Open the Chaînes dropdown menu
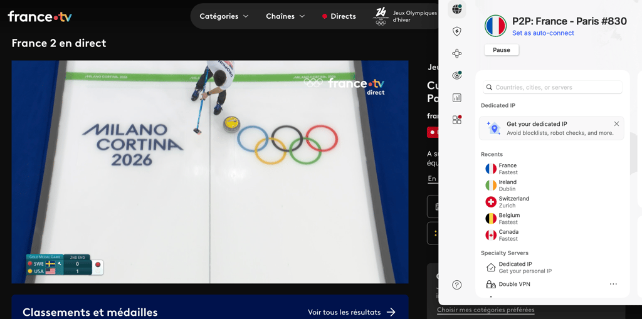 click(x=285, y=16)
